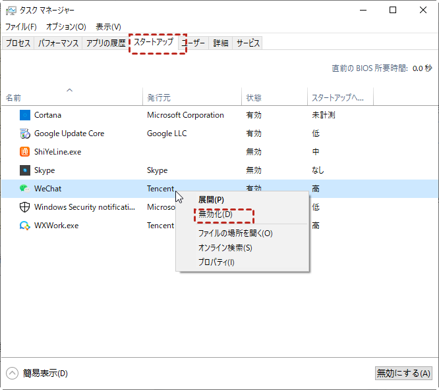Click 未計測 impact value for Cortana

click(324, 115)
